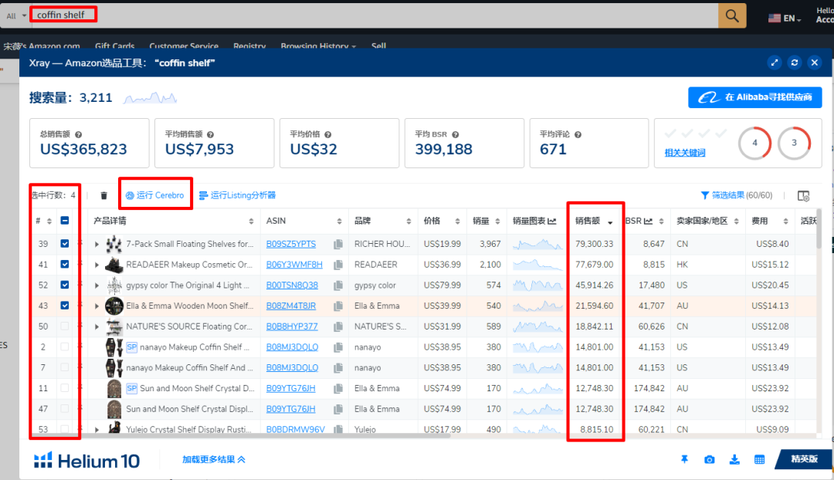Check the checkbox for row 50
The width and height of the screenshot is (834, 480).
65,326
